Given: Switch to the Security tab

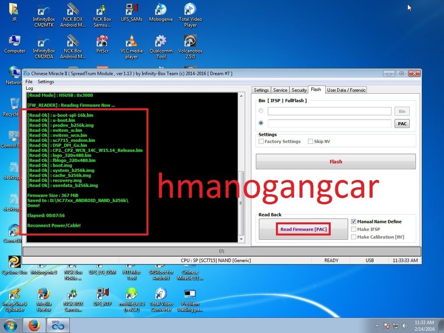Looking at the screenshot, I should coord(299,90).
